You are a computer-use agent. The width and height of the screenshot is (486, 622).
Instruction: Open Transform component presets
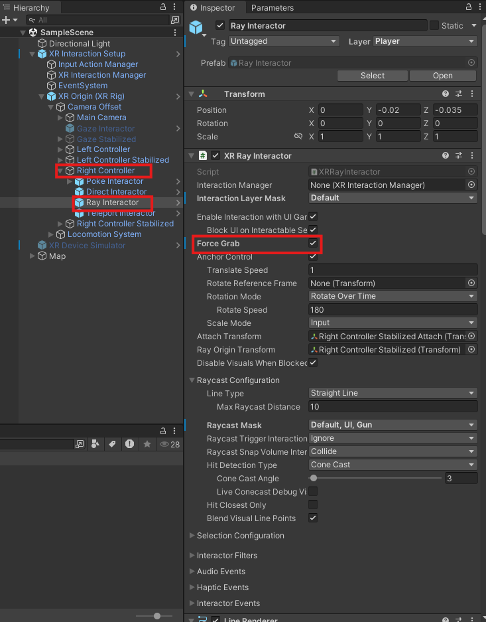(x=459, y=94)
